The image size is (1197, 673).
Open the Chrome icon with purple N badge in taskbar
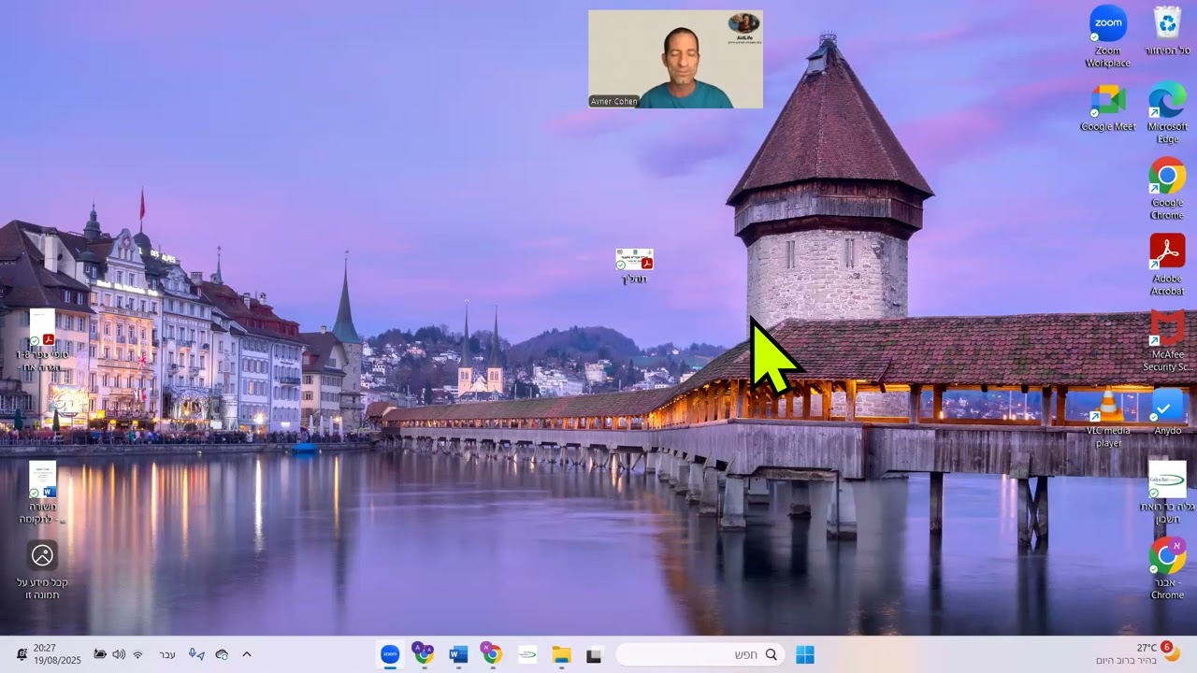[492, 654]
